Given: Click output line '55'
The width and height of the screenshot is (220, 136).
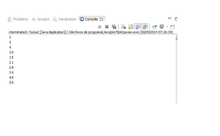Looking at the screenshot, I should [x=11, y=83].
